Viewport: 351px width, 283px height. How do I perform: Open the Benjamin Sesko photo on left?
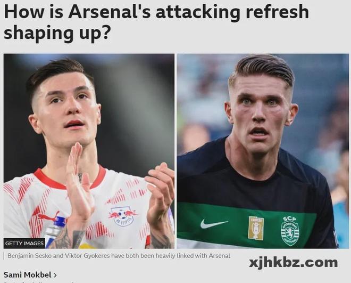coord(89,151)
